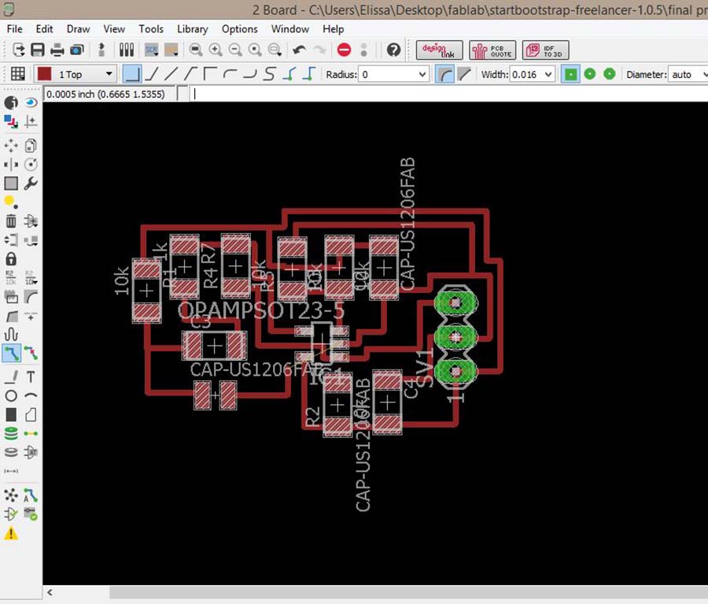The image size is (708, 604).
Task: Run the DRC check icon
Action: (31, 514)
